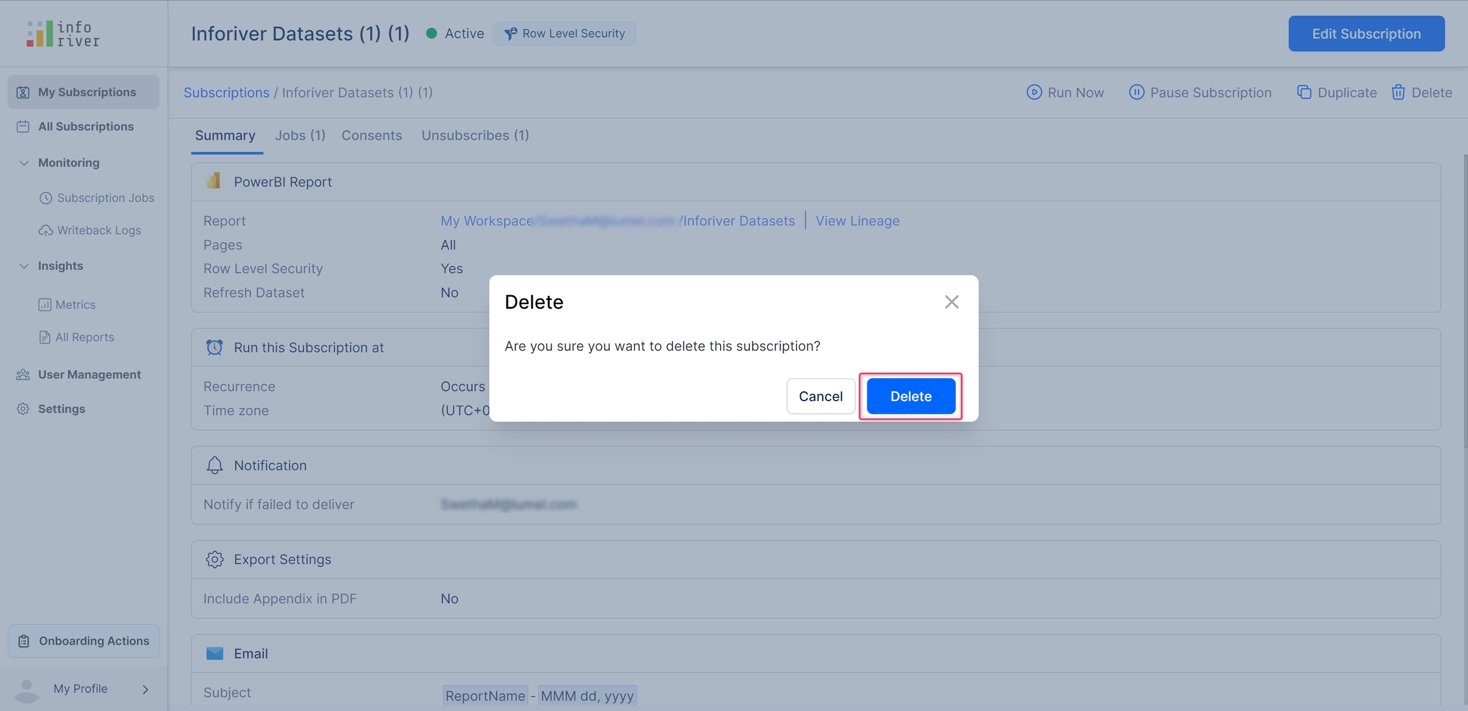This screenshot has width=1468, height=711.
Task: Click the Run Now play icon
Action: click(x=1033, y=92)
